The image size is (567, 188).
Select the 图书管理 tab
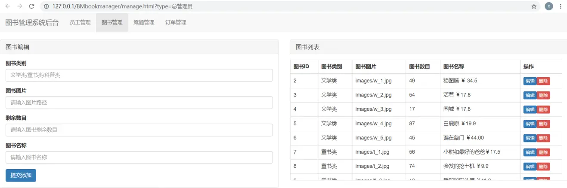[x=112, y=22]
